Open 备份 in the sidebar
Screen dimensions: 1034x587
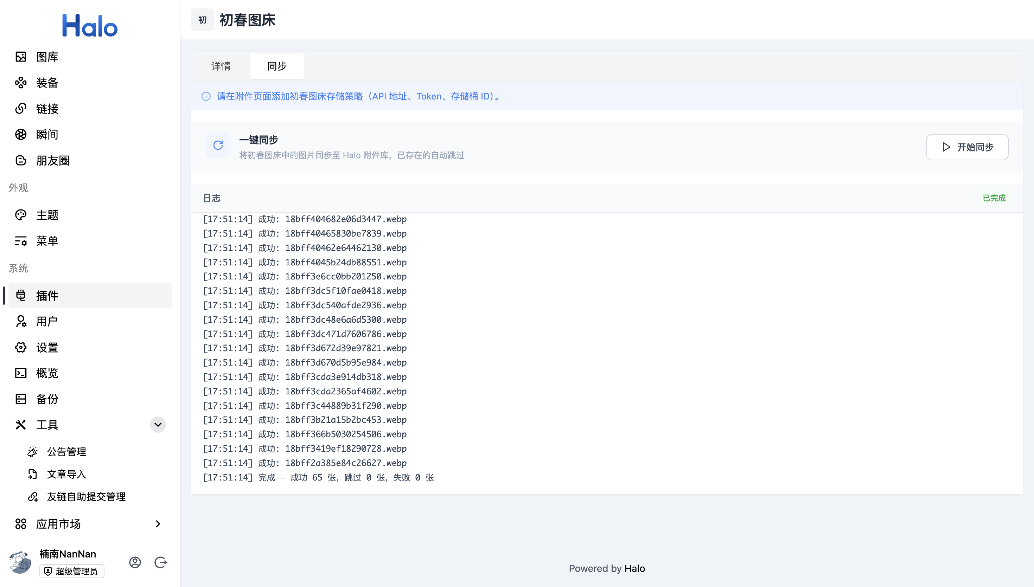90,399
